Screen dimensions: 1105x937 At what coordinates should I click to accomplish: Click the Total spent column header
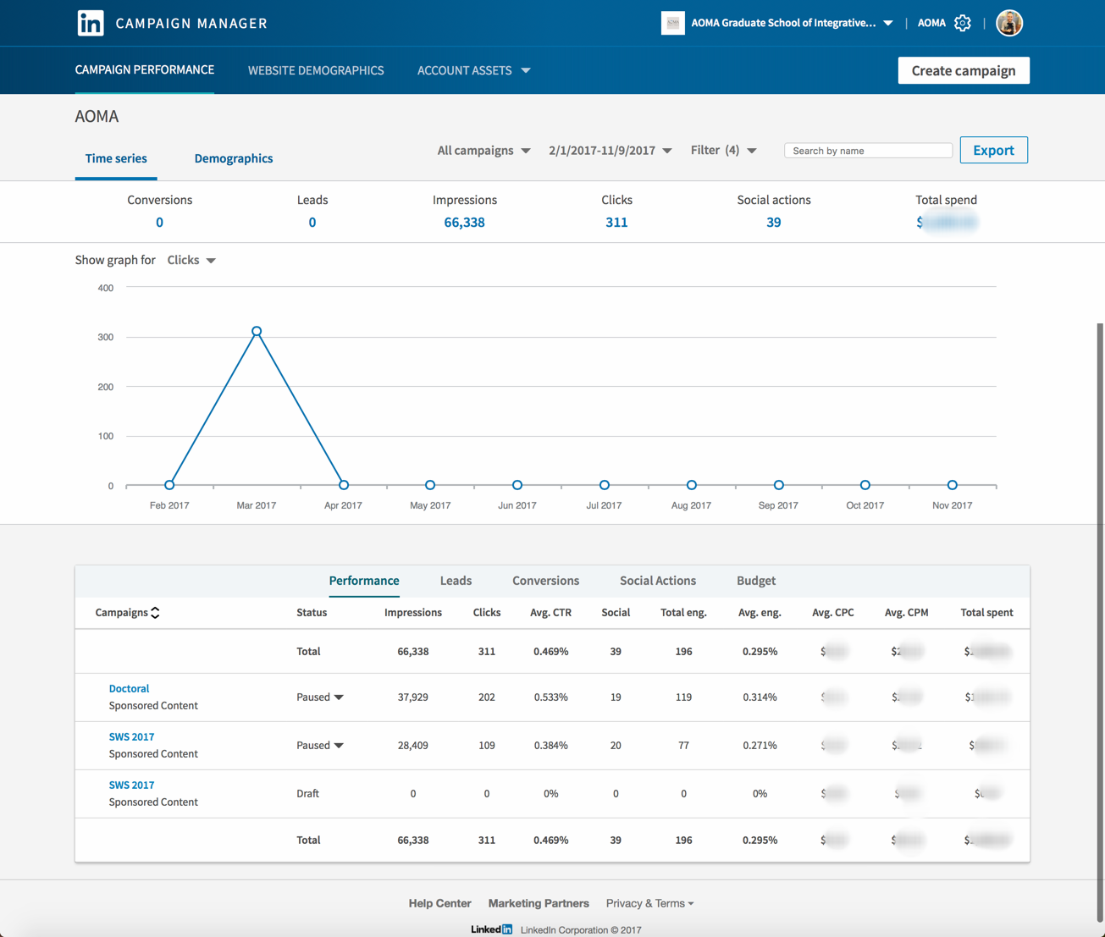(x=986, y=613)
